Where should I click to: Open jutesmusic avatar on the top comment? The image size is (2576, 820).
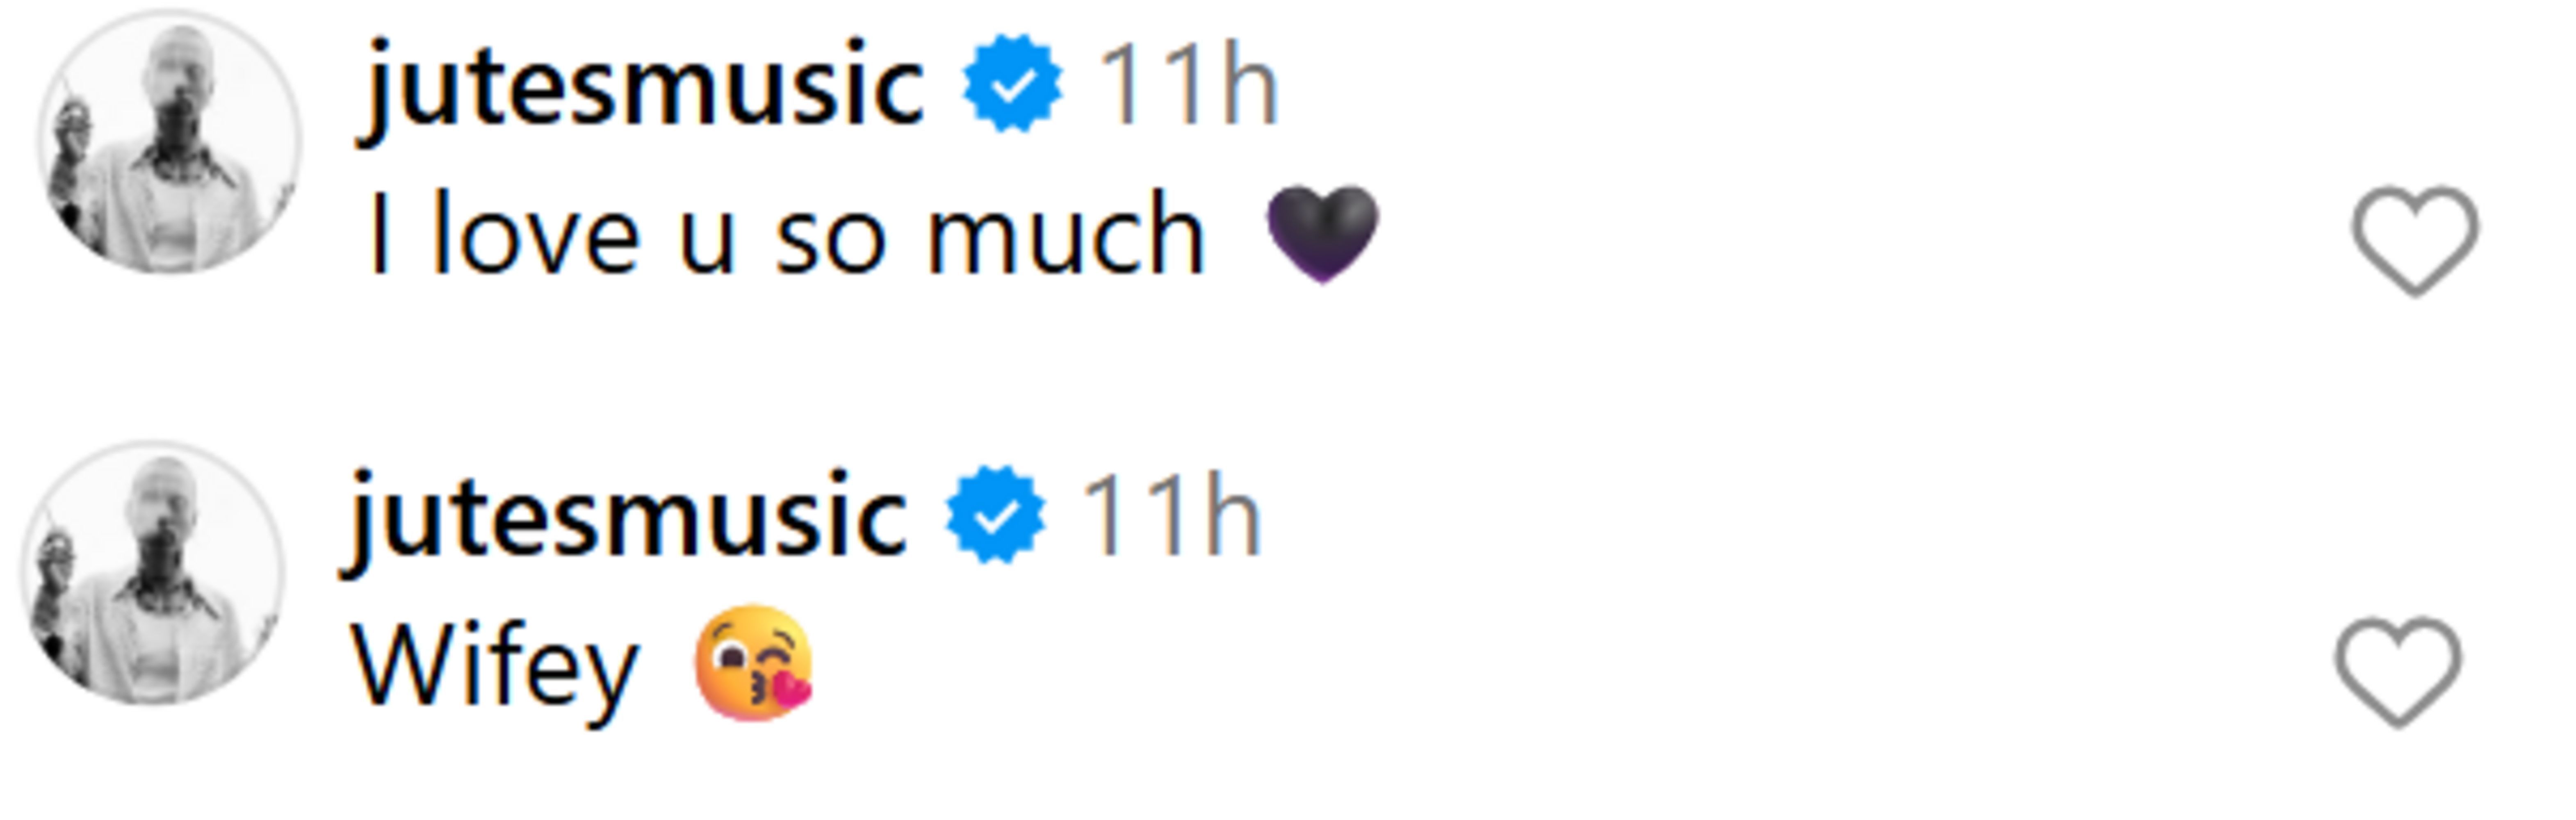pyautogui.click(x=168, y=142)
